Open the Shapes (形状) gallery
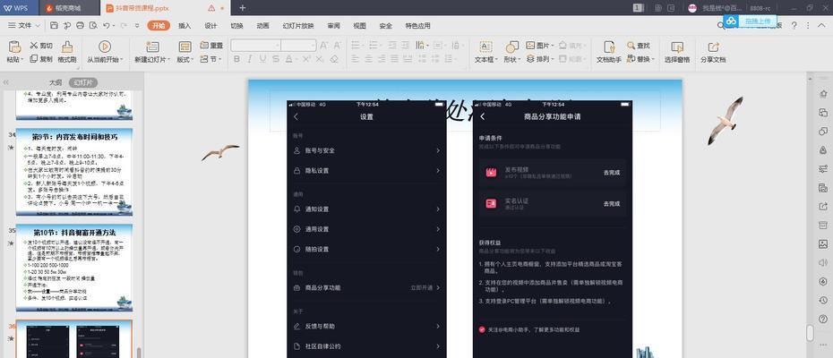This screenshot has height=358, width=833. 511,52
